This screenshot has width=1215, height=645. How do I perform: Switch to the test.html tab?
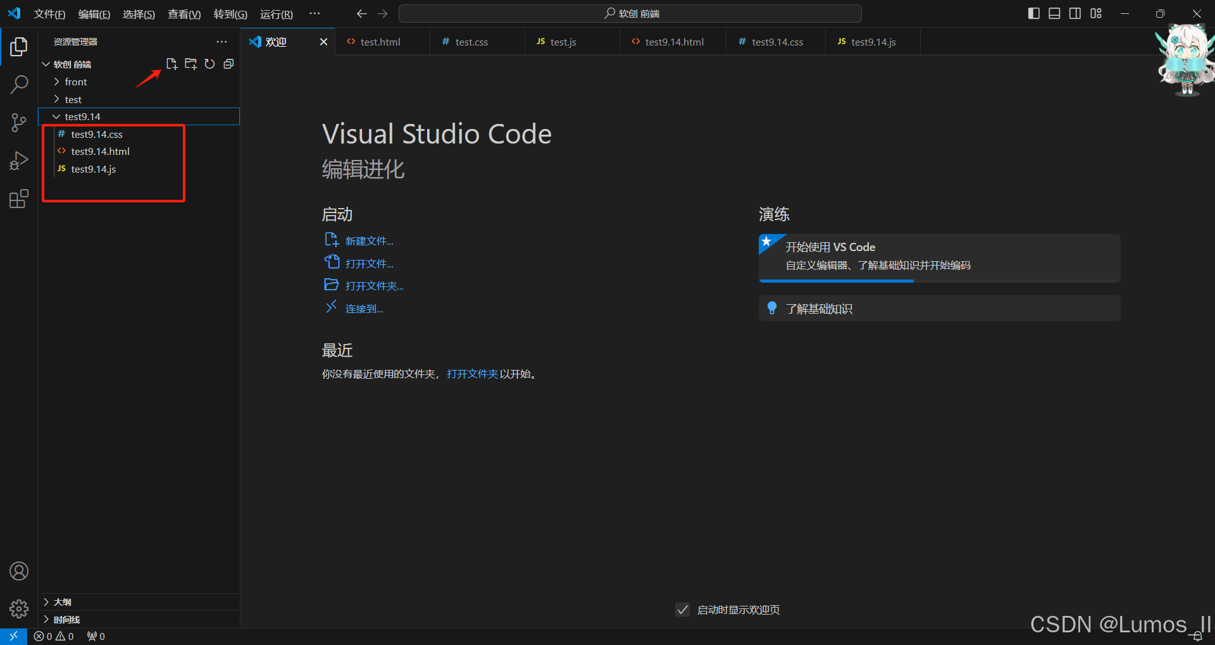[x=382, y=42]
